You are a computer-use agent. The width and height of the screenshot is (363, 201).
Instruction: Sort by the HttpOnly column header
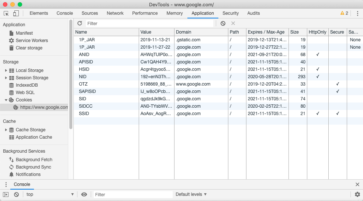[x=318, y=32]
